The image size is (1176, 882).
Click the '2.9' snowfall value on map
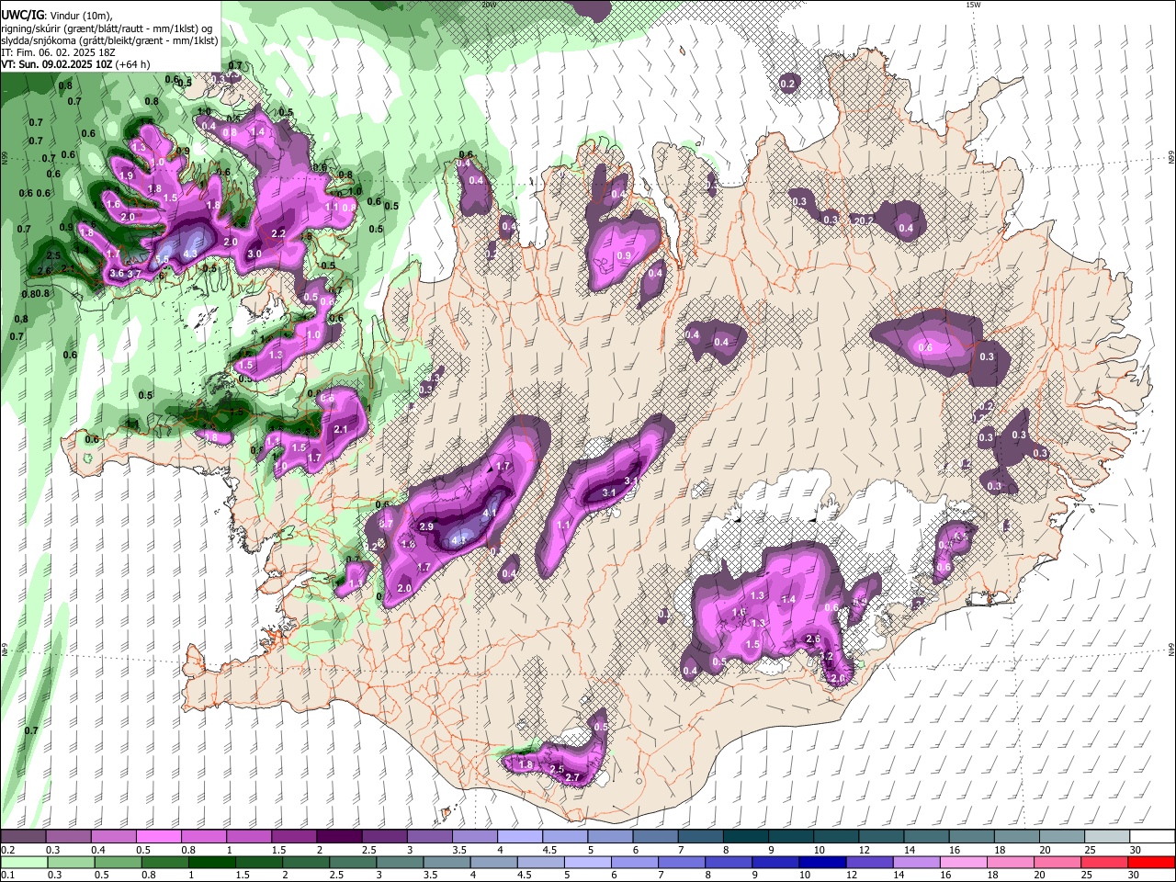click(x=425, y=526)
